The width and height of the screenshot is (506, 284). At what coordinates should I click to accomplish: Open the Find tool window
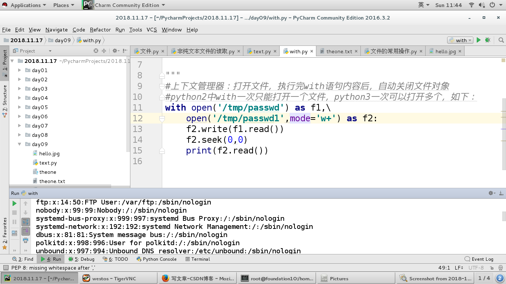point(23,259)
